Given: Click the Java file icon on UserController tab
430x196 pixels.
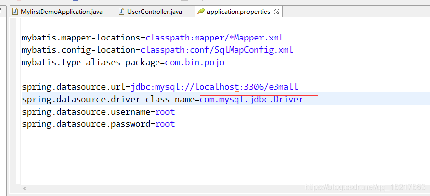Looking at the screenshot, I should [x=121, y=12].
